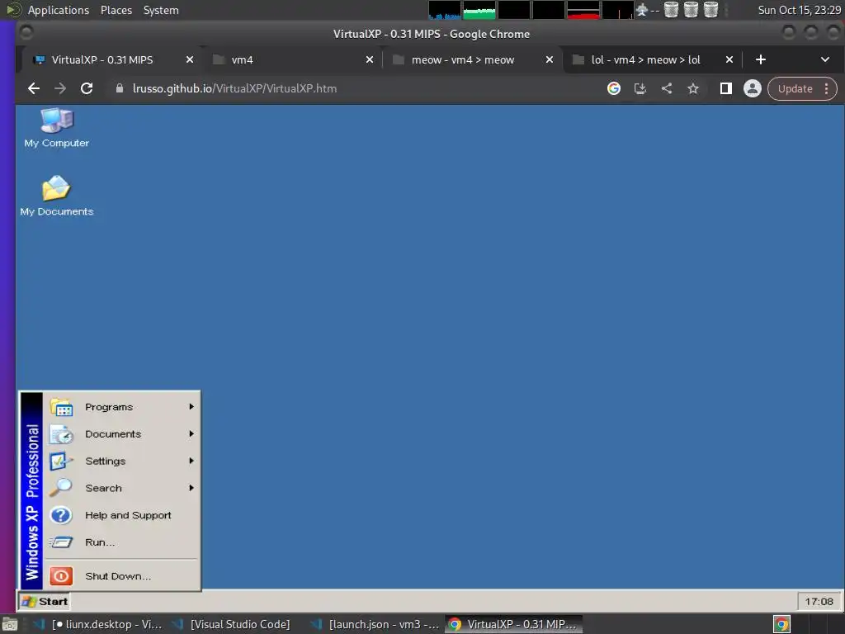Click Chrome forward arrow
The width and height of the screenshot is (845, 634).
[59, 88]
